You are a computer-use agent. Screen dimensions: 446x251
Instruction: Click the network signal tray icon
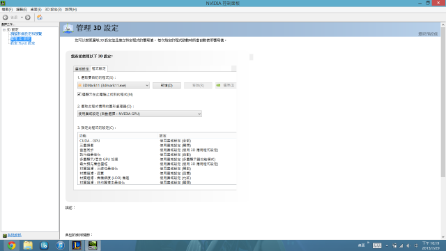(401, 245)
